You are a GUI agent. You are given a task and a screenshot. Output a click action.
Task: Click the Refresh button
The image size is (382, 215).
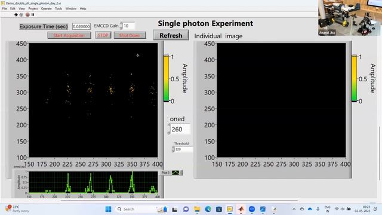tap(171, 35)
